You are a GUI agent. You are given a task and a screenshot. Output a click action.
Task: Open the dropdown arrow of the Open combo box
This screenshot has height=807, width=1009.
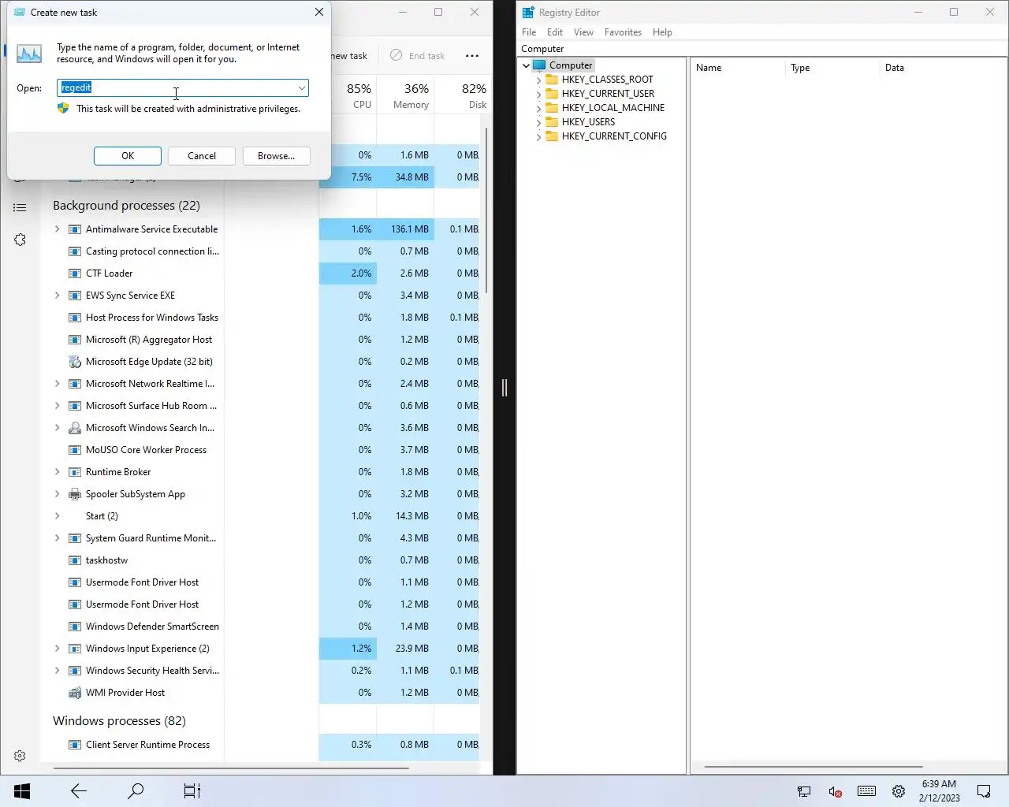click(x=301, y=88)
